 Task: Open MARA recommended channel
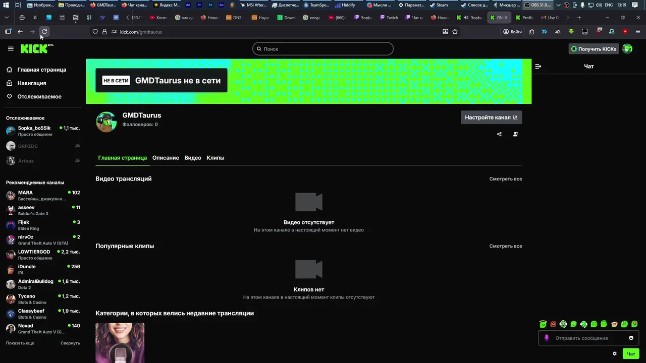click(43, 196)
